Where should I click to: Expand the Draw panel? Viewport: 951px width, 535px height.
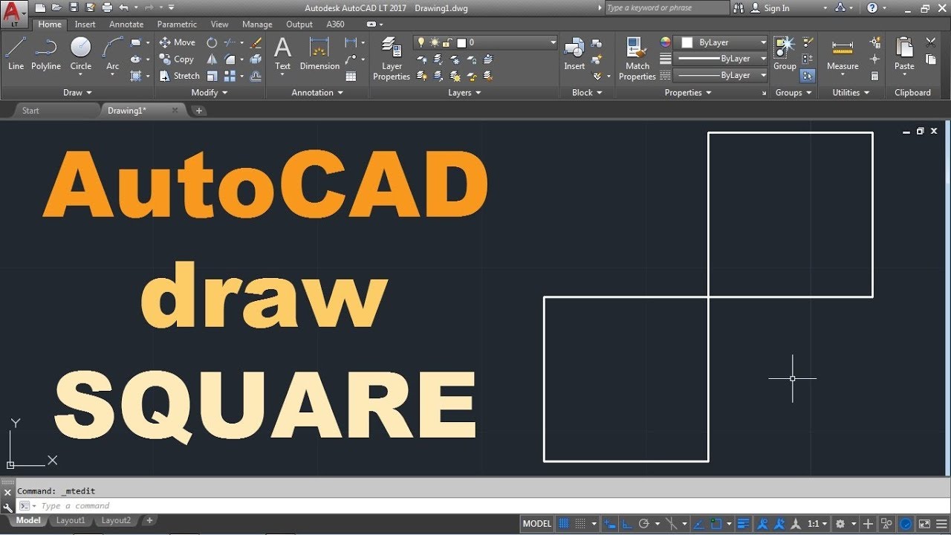[x=77, y=93]
